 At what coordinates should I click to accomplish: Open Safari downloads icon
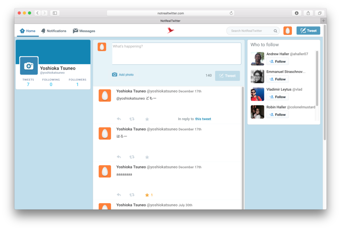[x=297, y=13]
